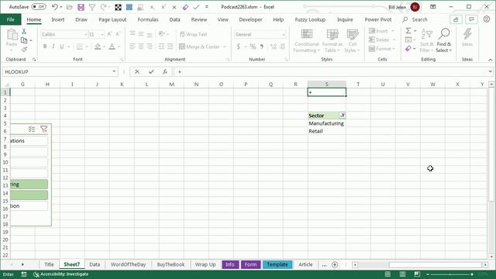Open the Find & Select dropdown
Screen dimensions: 496x279
pos(444,40)
